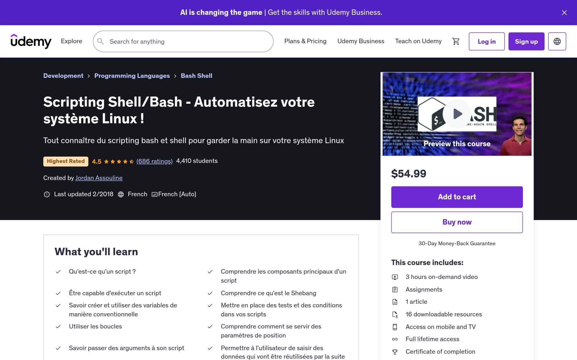The width and height of the screenshot is (577, 360).
Task: Click the rating stars row
Action: tap(119, 161)
